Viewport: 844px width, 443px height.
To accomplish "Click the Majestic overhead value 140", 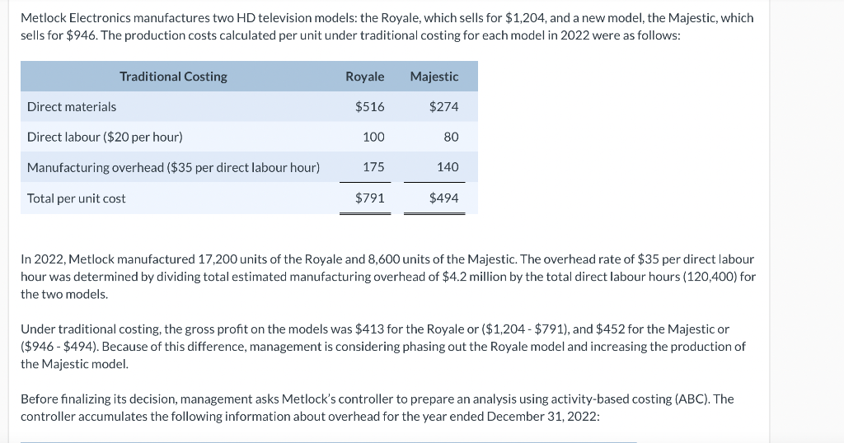I will tap(448, 167).
